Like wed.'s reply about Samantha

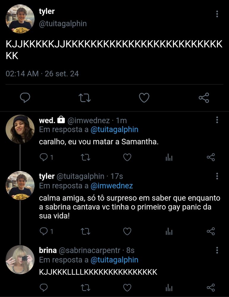(x=127, y=157)
